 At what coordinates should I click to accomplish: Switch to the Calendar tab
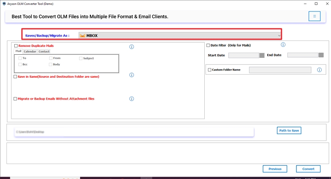click(x=30, y=51)
